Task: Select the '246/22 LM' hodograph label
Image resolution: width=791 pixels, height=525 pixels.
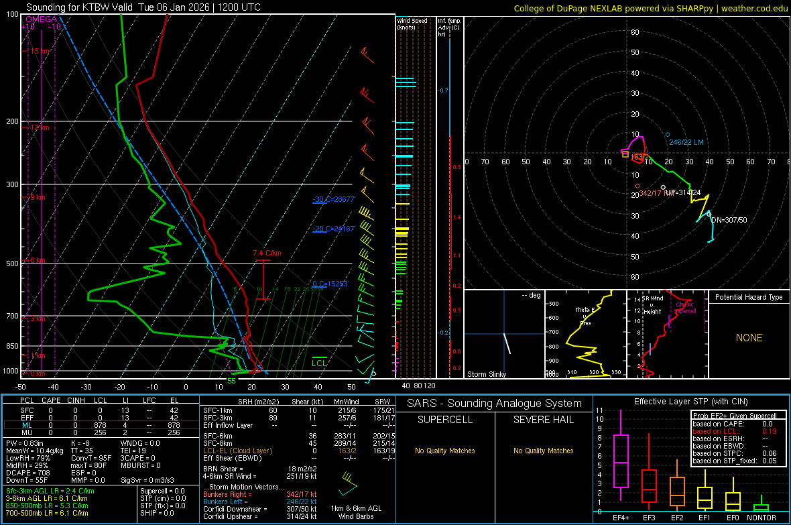Action: point(686,142)
